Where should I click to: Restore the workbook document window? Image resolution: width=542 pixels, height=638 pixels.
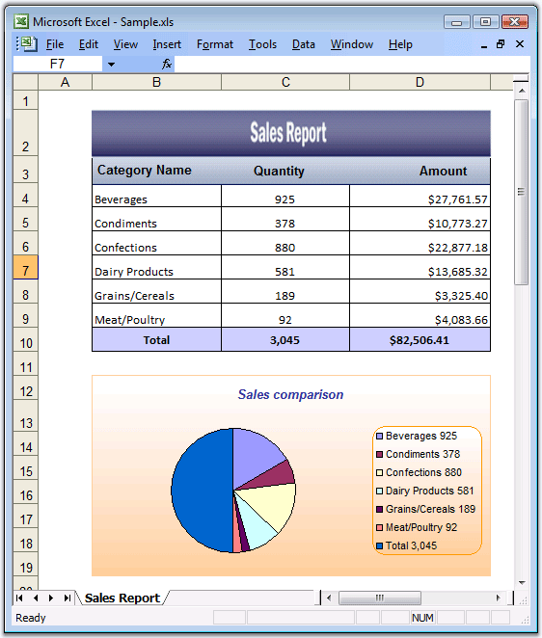501,44
